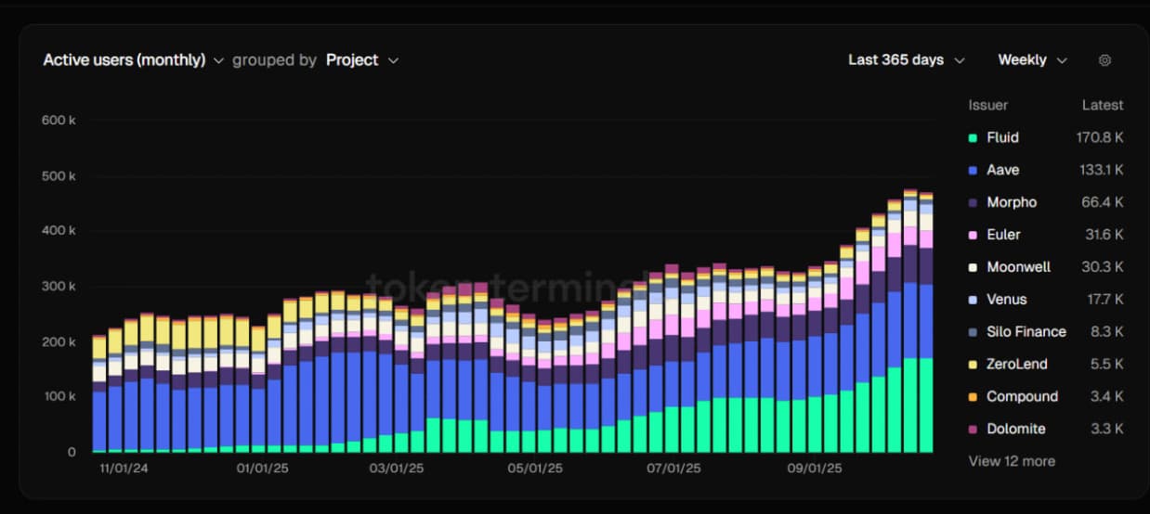Click the green Fluid legend color swatch
The image size is (1150, 514).
coord(973,138)
